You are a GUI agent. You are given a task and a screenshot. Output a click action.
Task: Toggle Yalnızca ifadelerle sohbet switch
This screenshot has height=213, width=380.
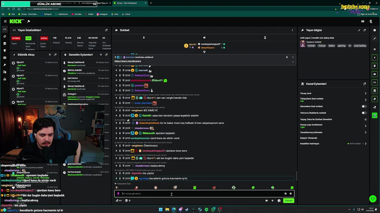coord(364,113)
